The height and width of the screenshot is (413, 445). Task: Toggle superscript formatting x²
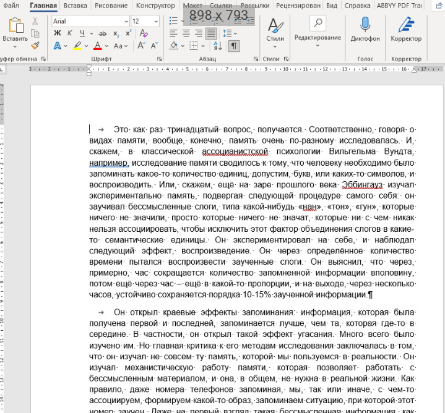pos(129,33)
